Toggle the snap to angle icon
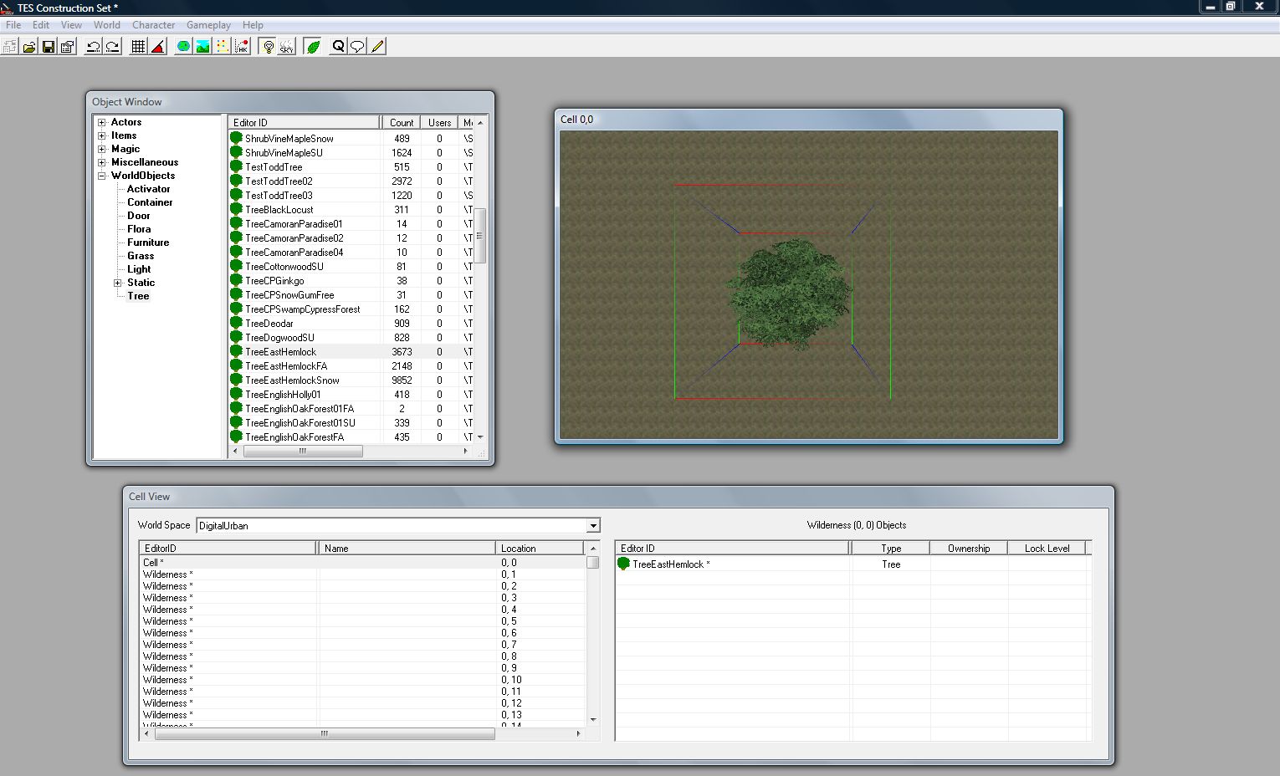Image resolution: width=1280 pixels, height=776 pixels. click(x=158, y=47)
